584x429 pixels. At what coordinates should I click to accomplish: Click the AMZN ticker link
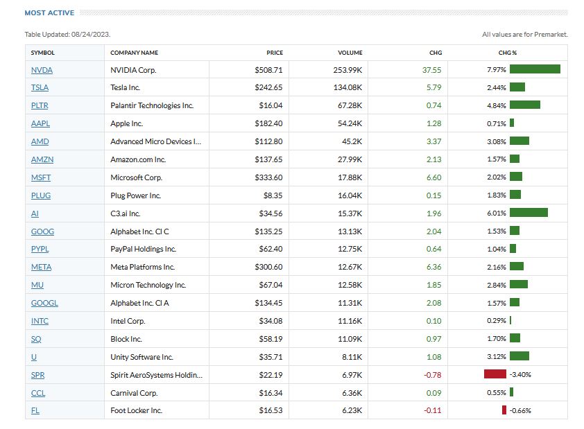coord(42,160)
